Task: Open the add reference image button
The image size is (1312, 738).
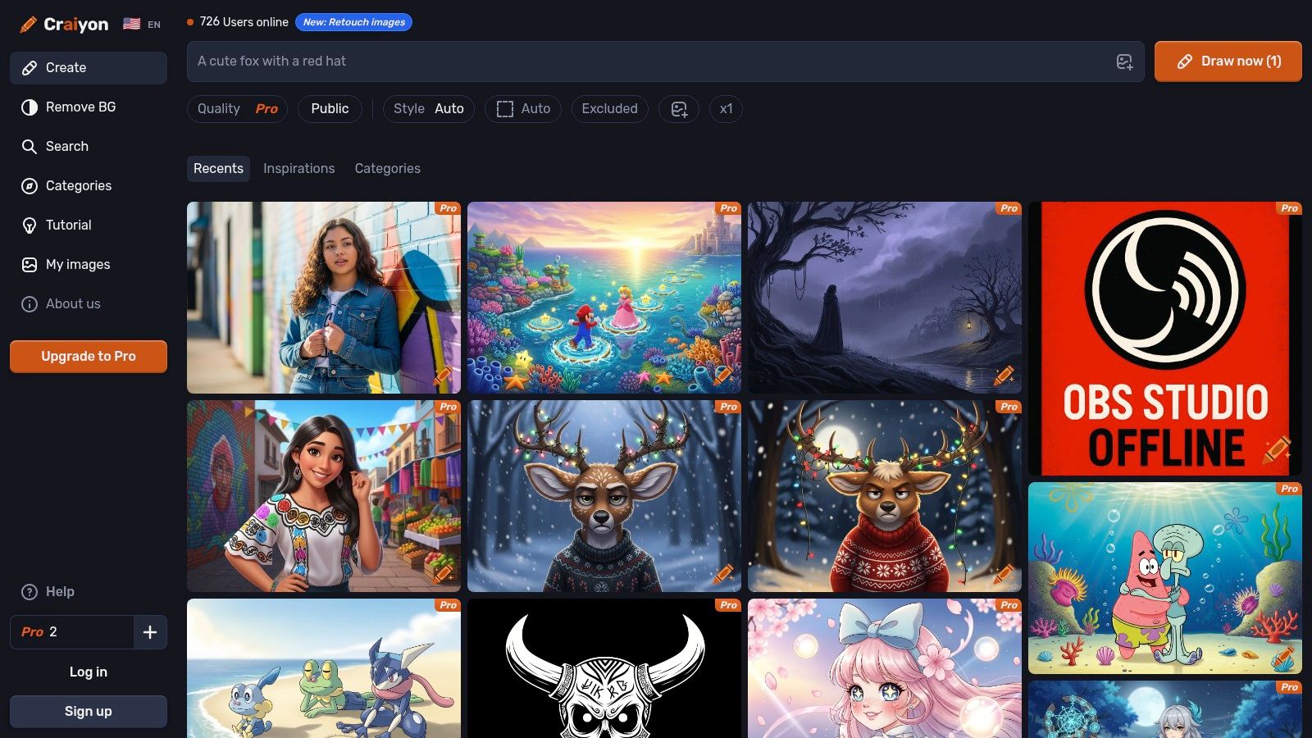Action: pyautogui.click(x=679, y=109)
